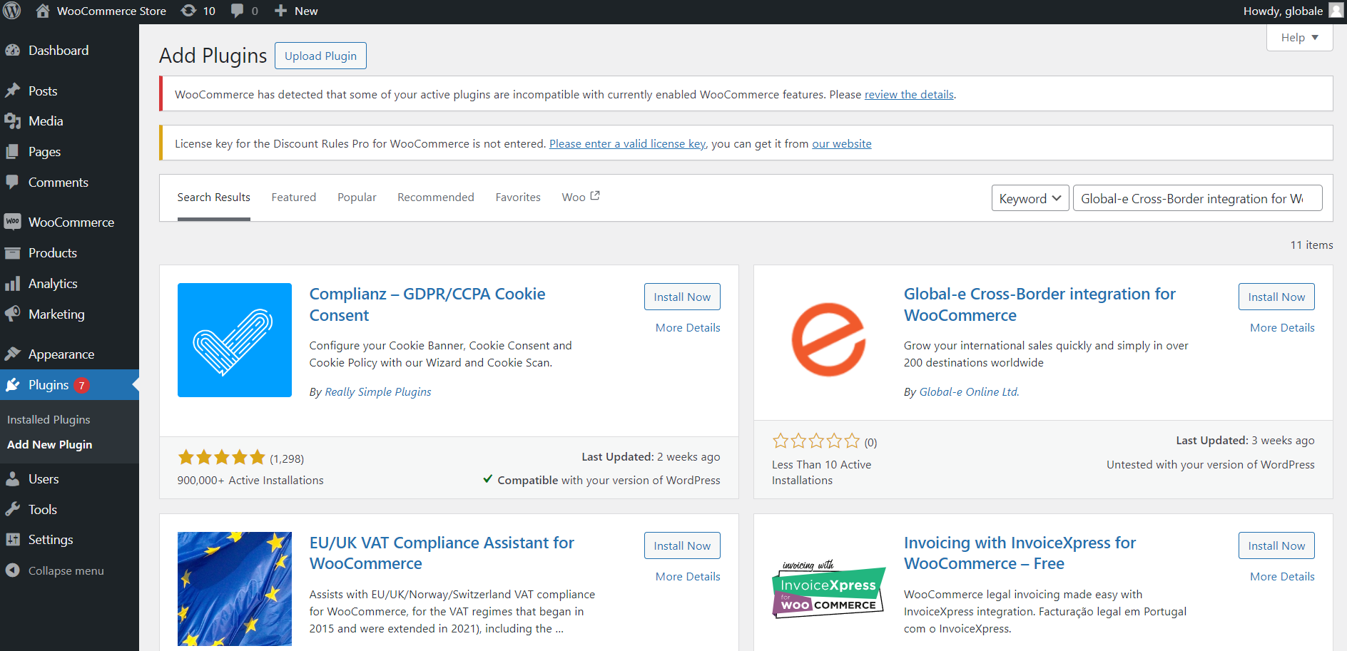
Task: Click the Upload Plugin button
Action: pos(320,56)
